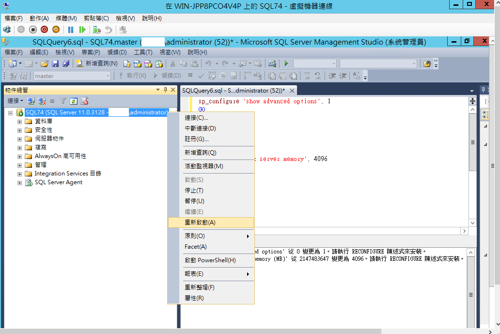
Task: Expand the 安全性 folder node
Action: tap(19, 130)
